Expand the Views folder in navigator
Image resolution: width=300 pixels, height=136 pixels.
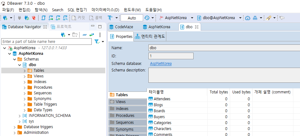[24, 76]
